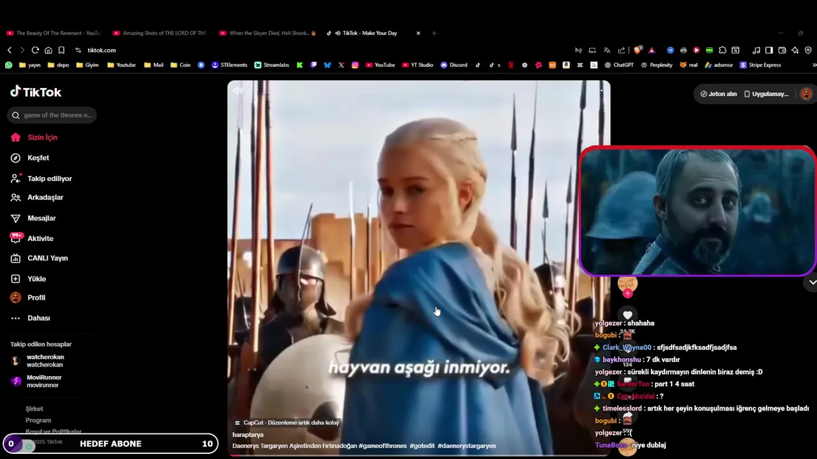The height and width of the screenshot is (459, 817).
Task: Follow creator with the red plus badge
Action: pyautogui.click(x=627, y=293)
